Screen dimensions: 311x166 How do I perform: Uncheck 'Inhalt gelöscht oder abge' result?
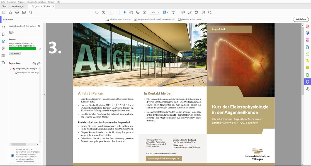[16, 73]
